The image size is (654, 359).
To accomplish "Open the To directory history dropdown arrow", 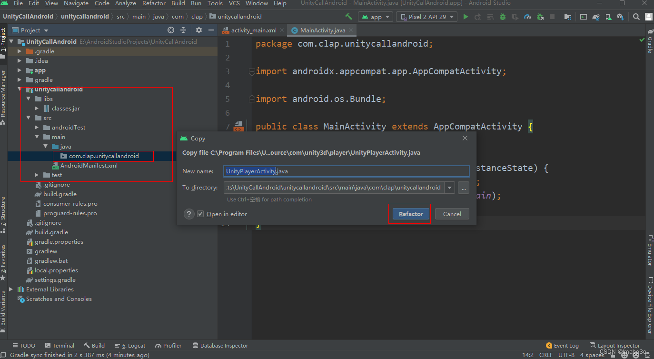I will pyautogui.click(x=449, y=188).
